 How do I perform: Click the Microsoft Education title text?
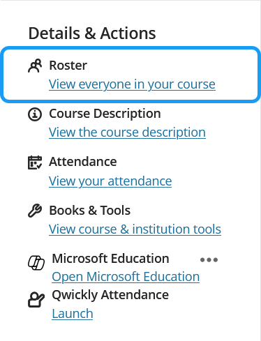click(110, 259)
